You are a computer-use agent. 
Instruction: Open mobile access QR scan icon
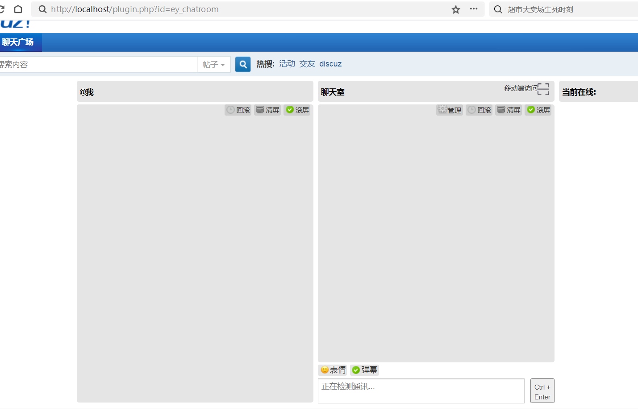(543, 89)
